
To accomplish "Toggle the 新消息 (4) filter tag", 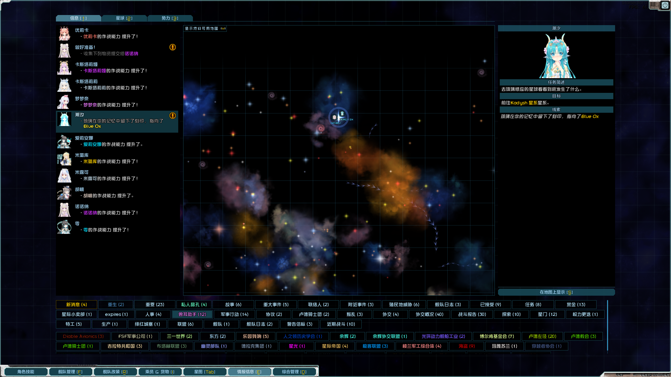I will (x=77, y=304).
